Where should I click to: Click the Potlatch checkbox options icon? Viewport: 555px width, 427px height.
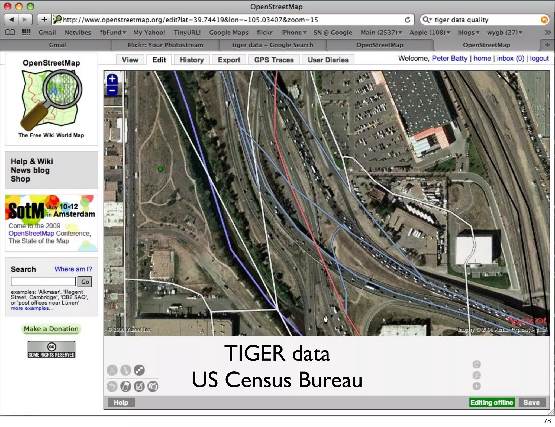[x=139, y=386]
